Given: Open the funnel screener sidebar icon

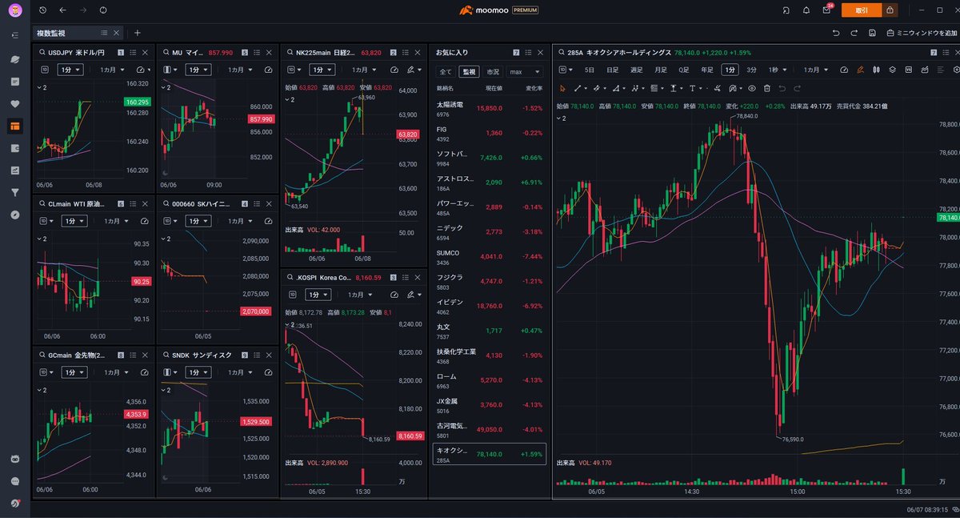Looking at the screenshot, I should (15, 192).
